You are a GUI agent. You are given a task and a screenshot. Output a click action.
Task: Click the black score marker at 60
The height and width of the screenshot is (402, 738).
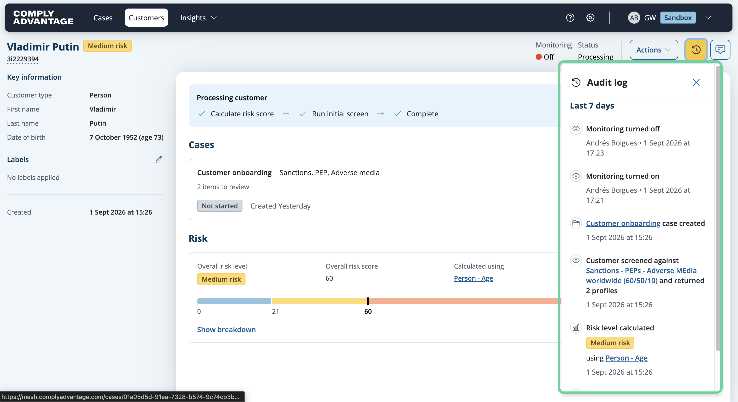click(368, 301)
